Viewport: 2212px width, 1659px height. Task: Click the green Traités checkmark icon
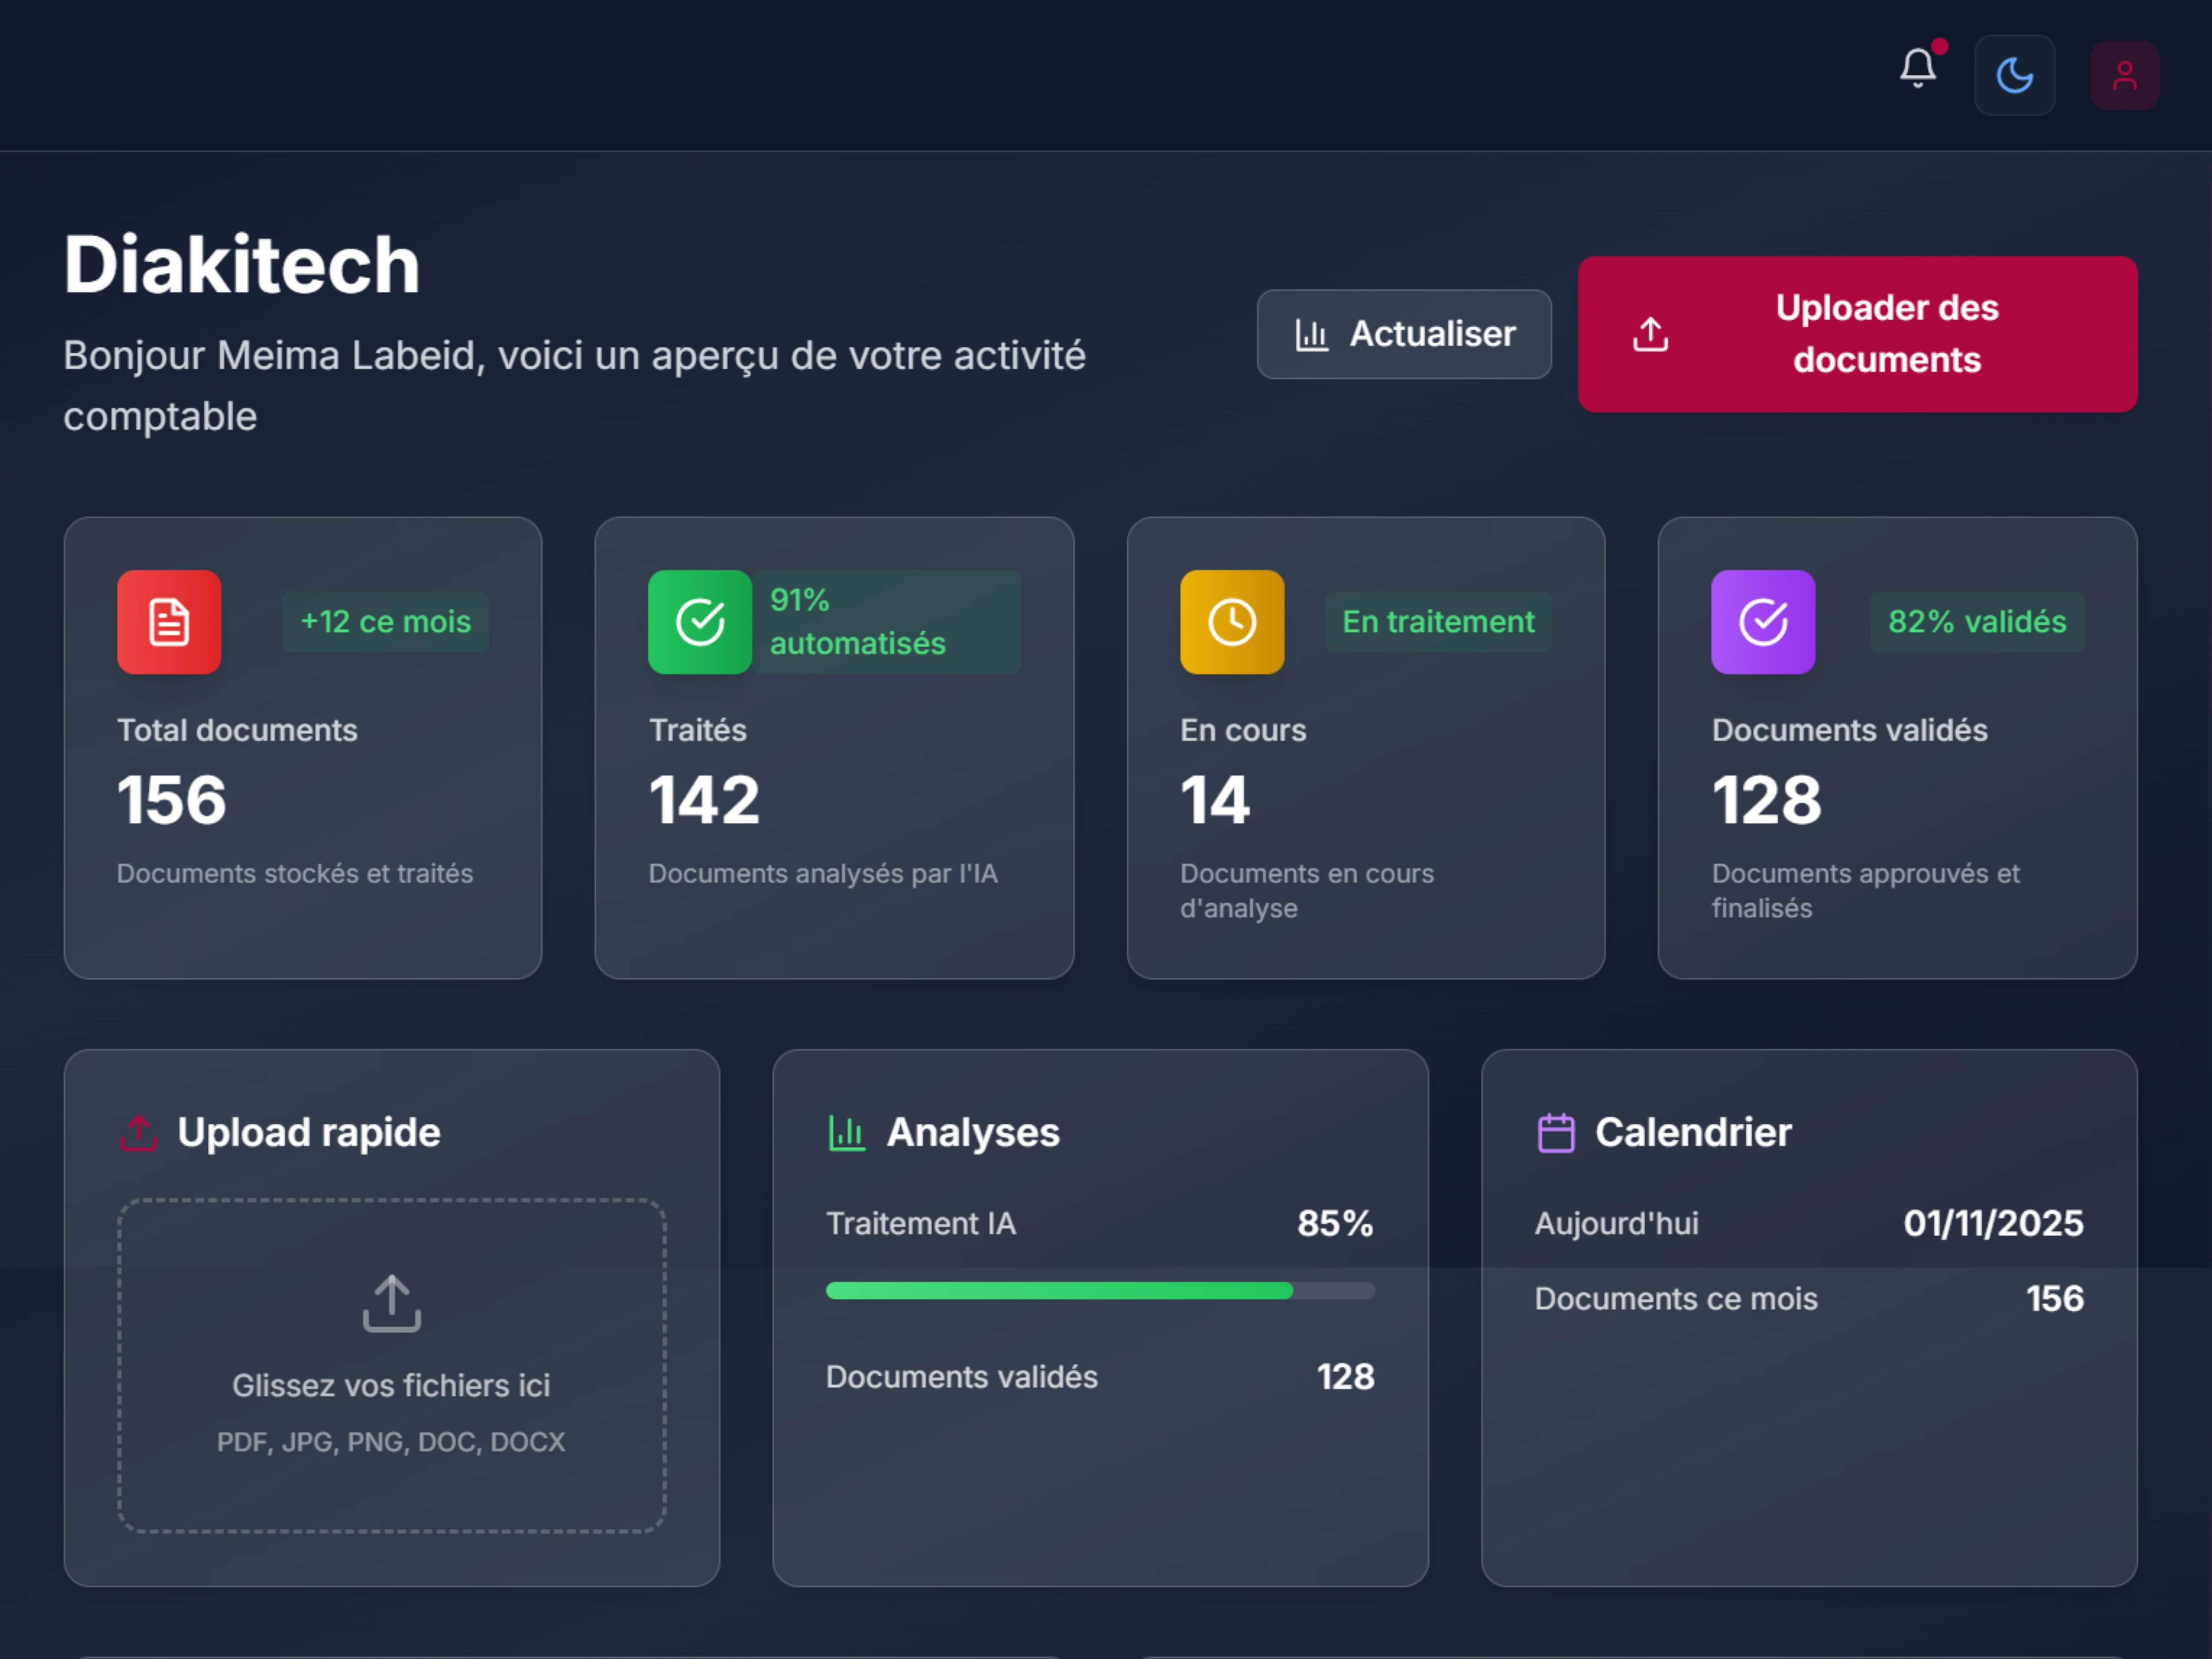pyautogui.click(x=700, y=622)
